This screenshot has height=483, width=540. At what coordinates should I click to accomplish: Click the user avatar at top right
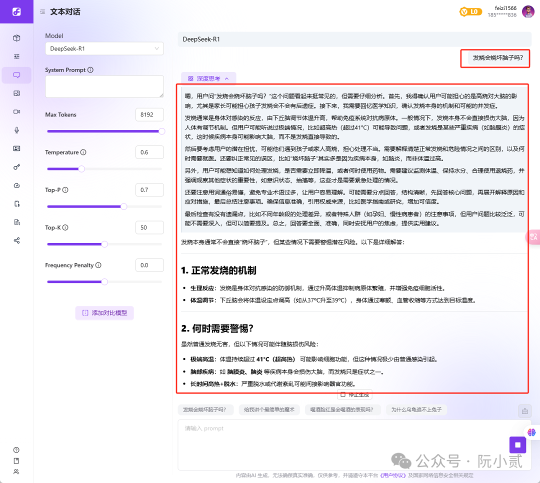tap(528, 11)
